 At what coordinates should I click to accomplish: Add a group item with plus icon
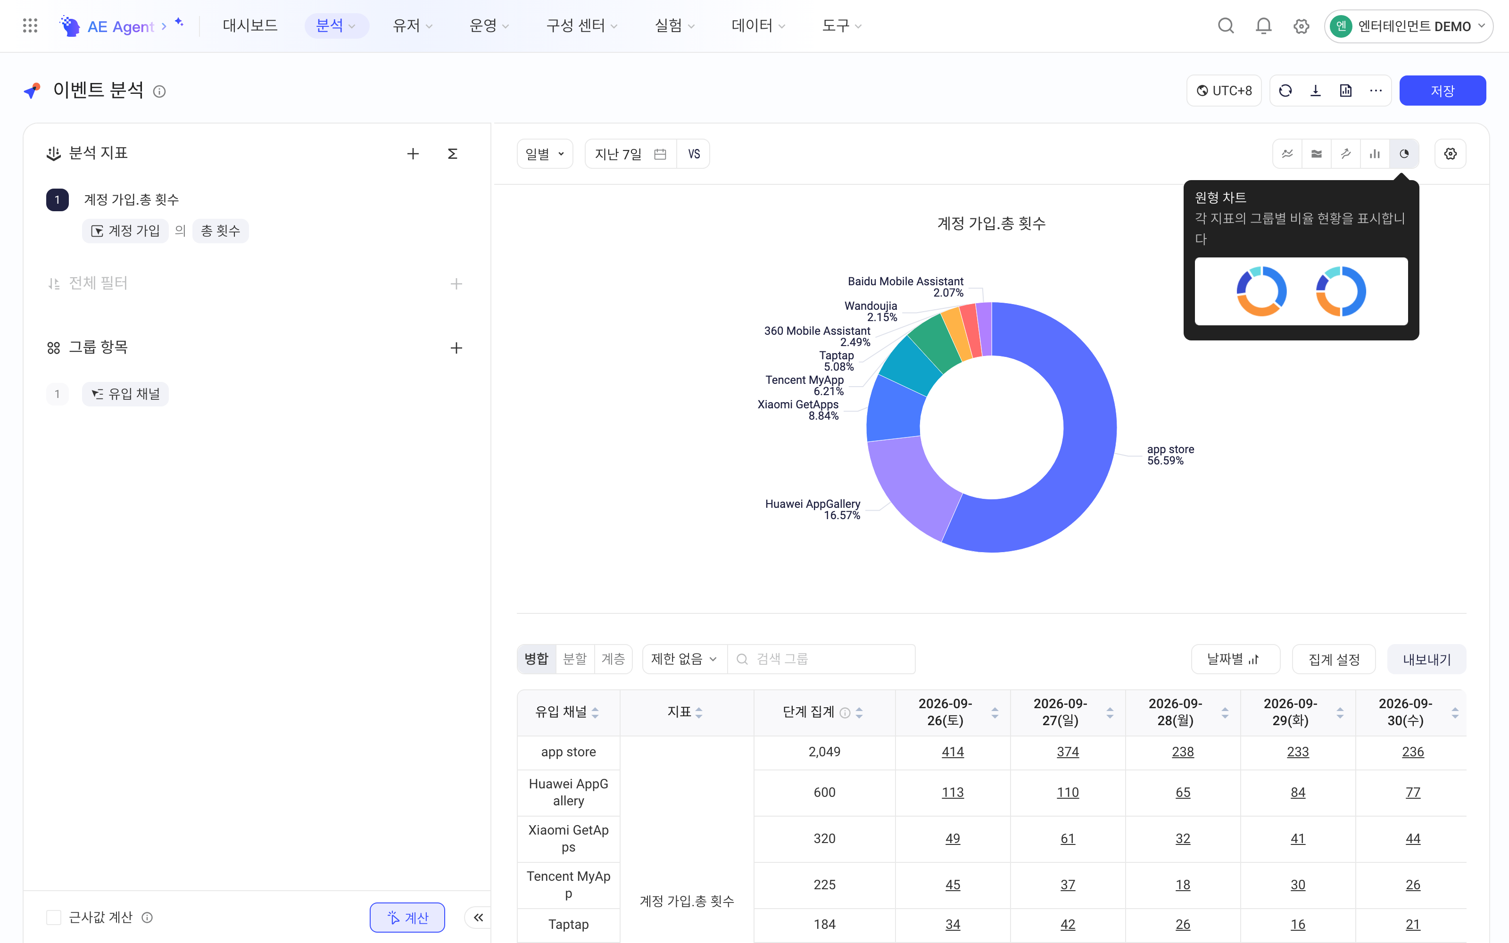(456, 347)
